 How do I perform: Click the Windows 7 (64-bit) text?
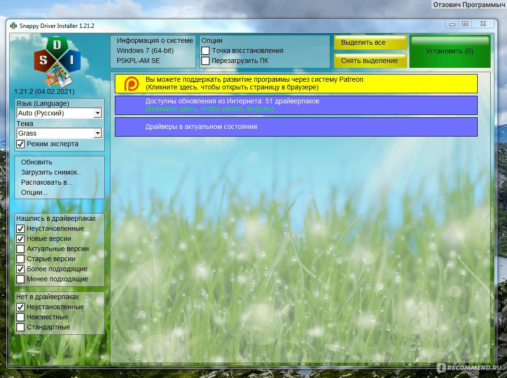pyautogui.click(x=145, y=50)
